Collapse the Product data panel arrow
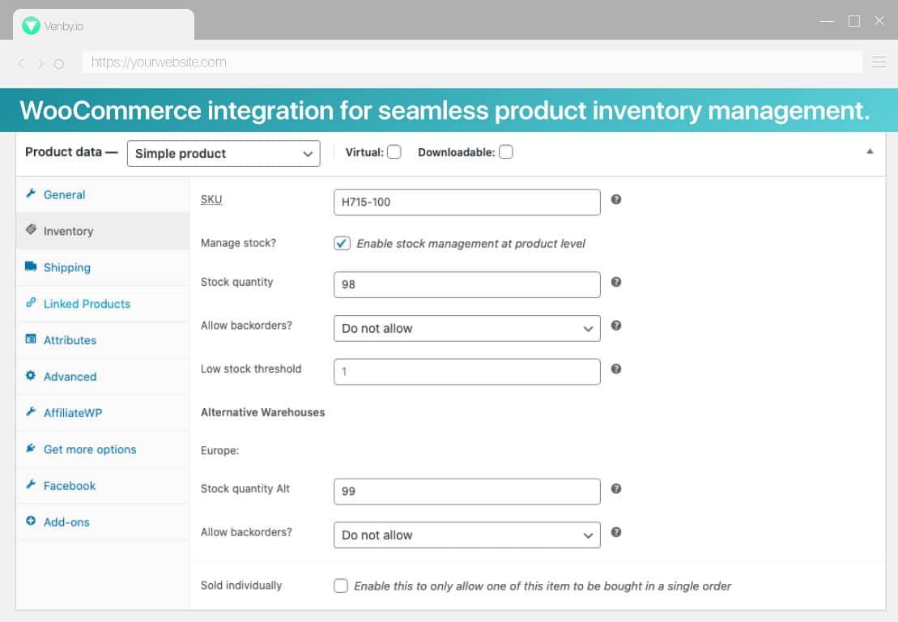 coord(870,151)
